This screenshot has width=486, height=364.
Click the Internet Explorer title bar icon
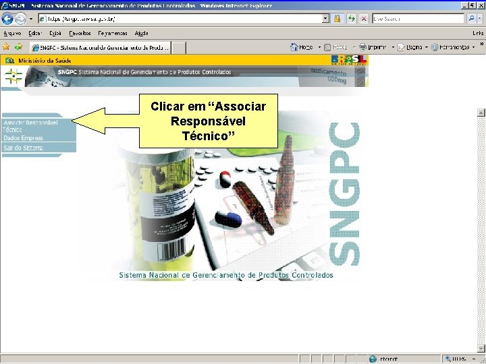5,5
